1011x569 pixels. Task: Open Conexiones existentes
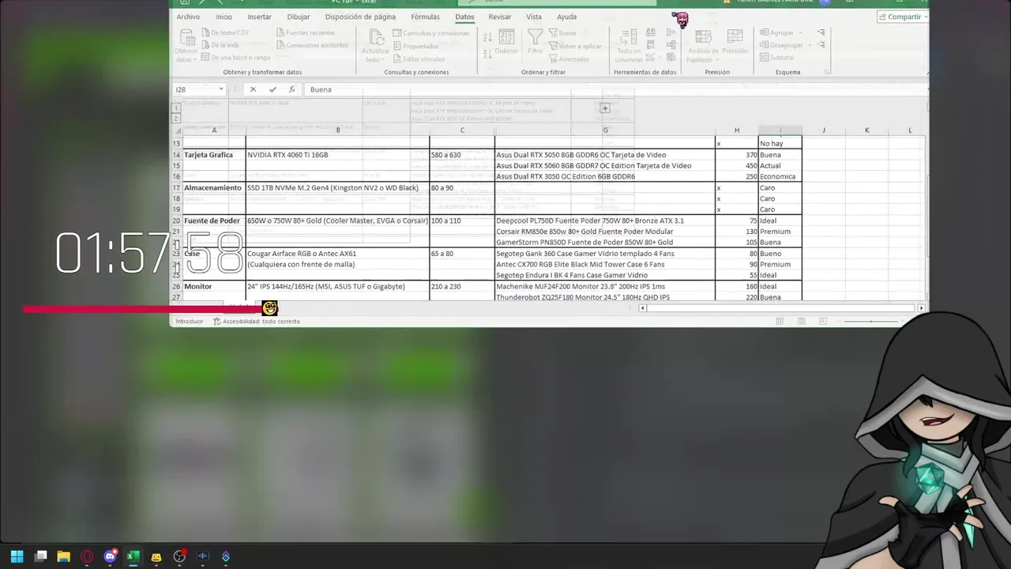(x=312, y=45)
